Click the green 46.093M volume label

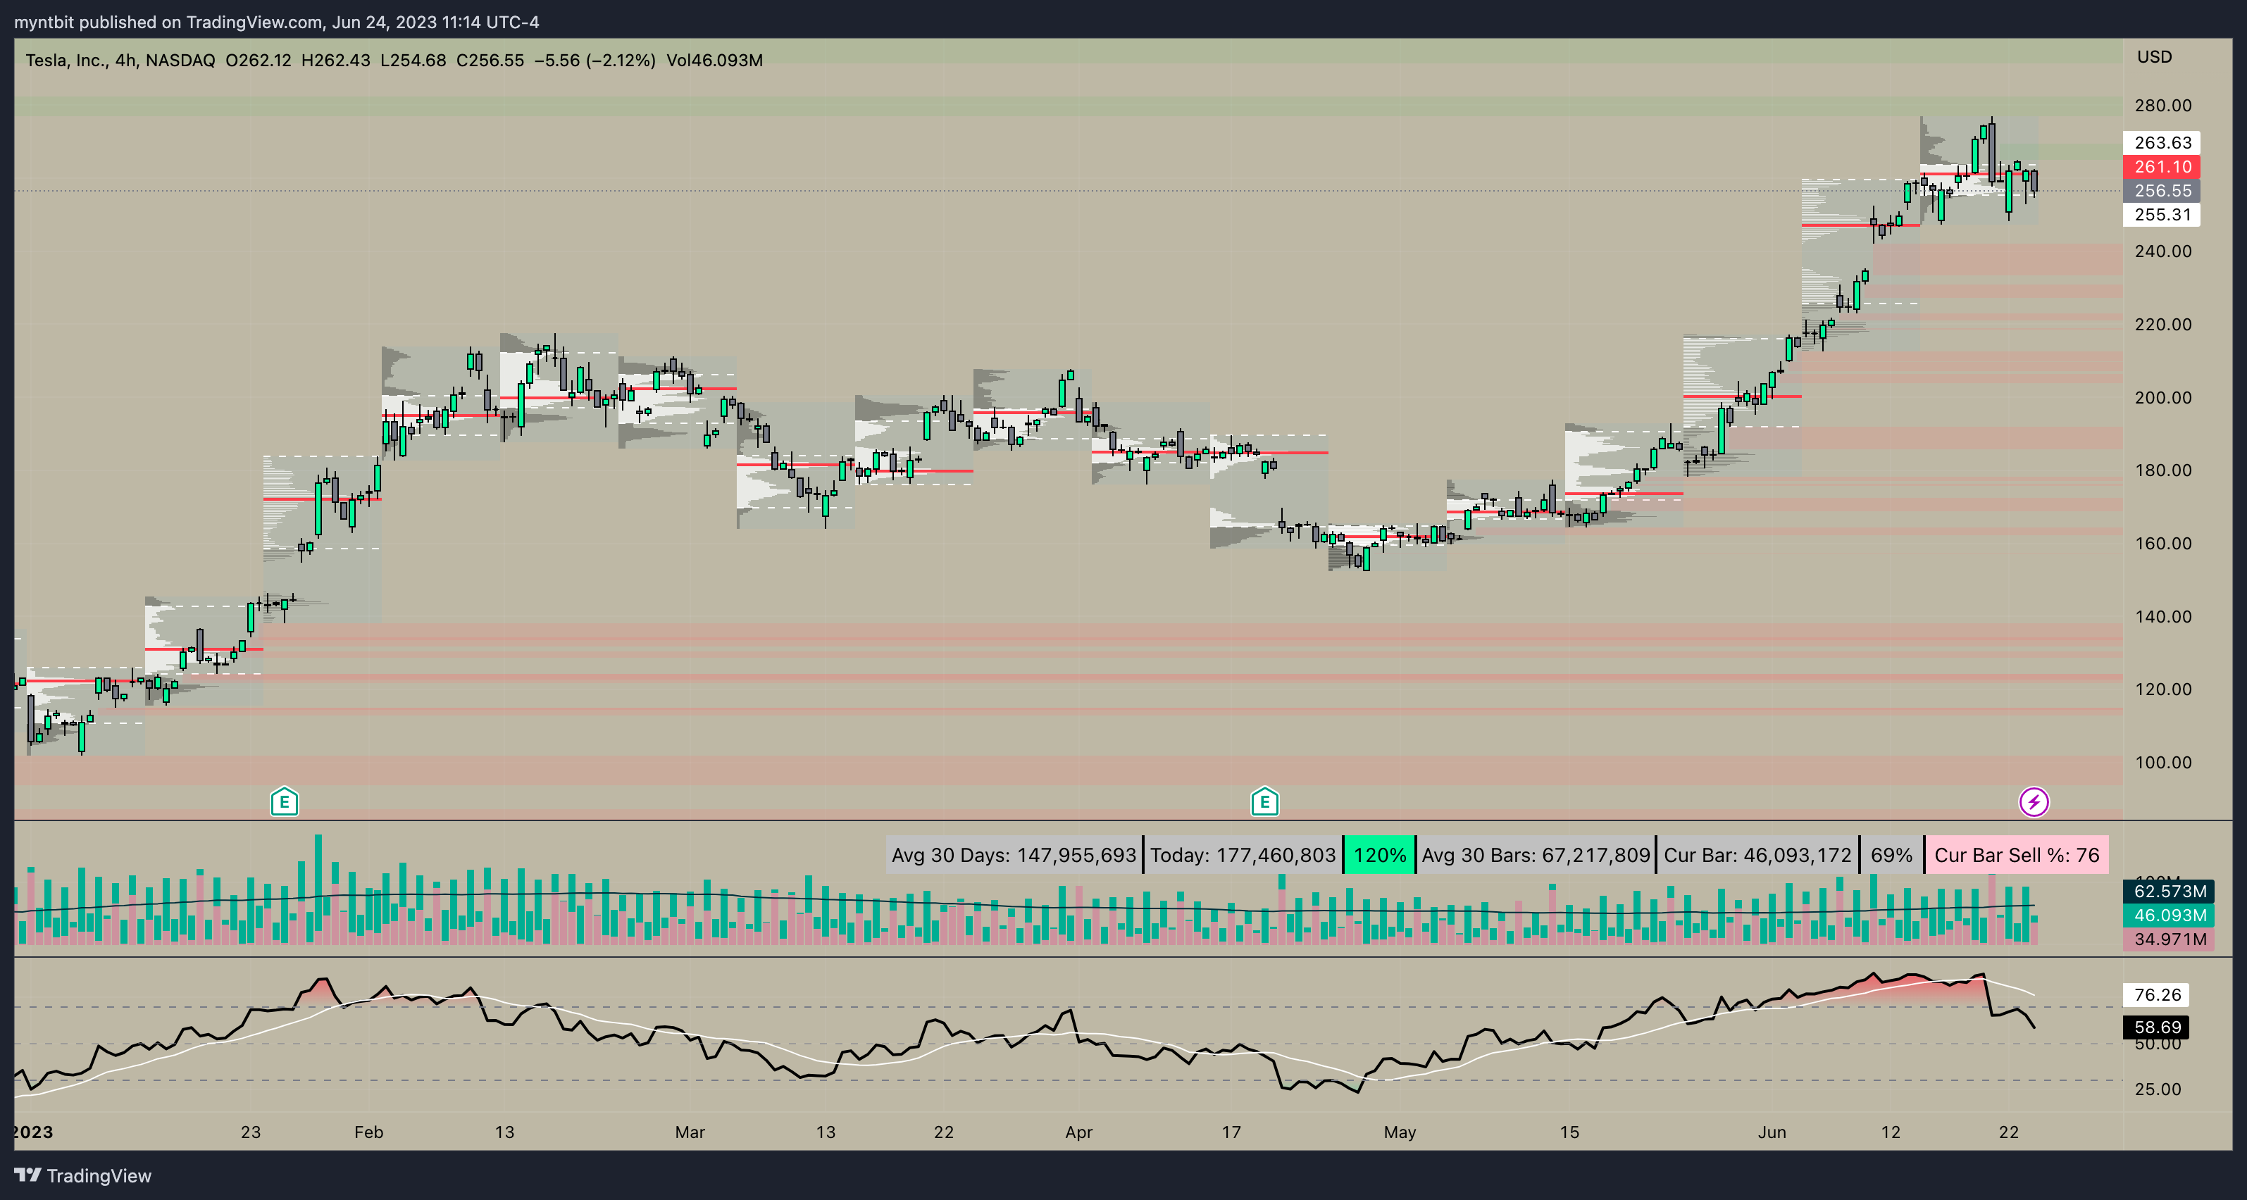[x=2170, y=915]
